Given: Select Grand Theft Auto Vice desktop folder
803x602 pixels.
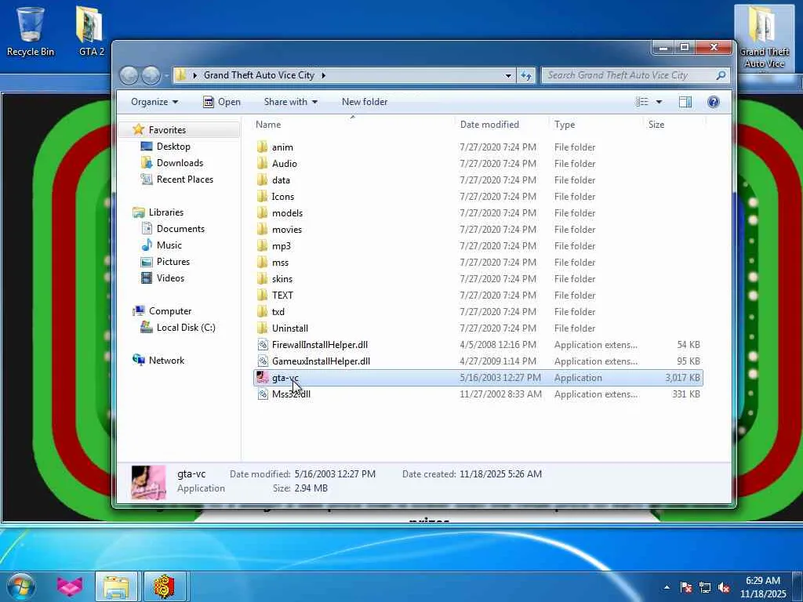Looking at the screenshot, I should click(x=764, y=38).
